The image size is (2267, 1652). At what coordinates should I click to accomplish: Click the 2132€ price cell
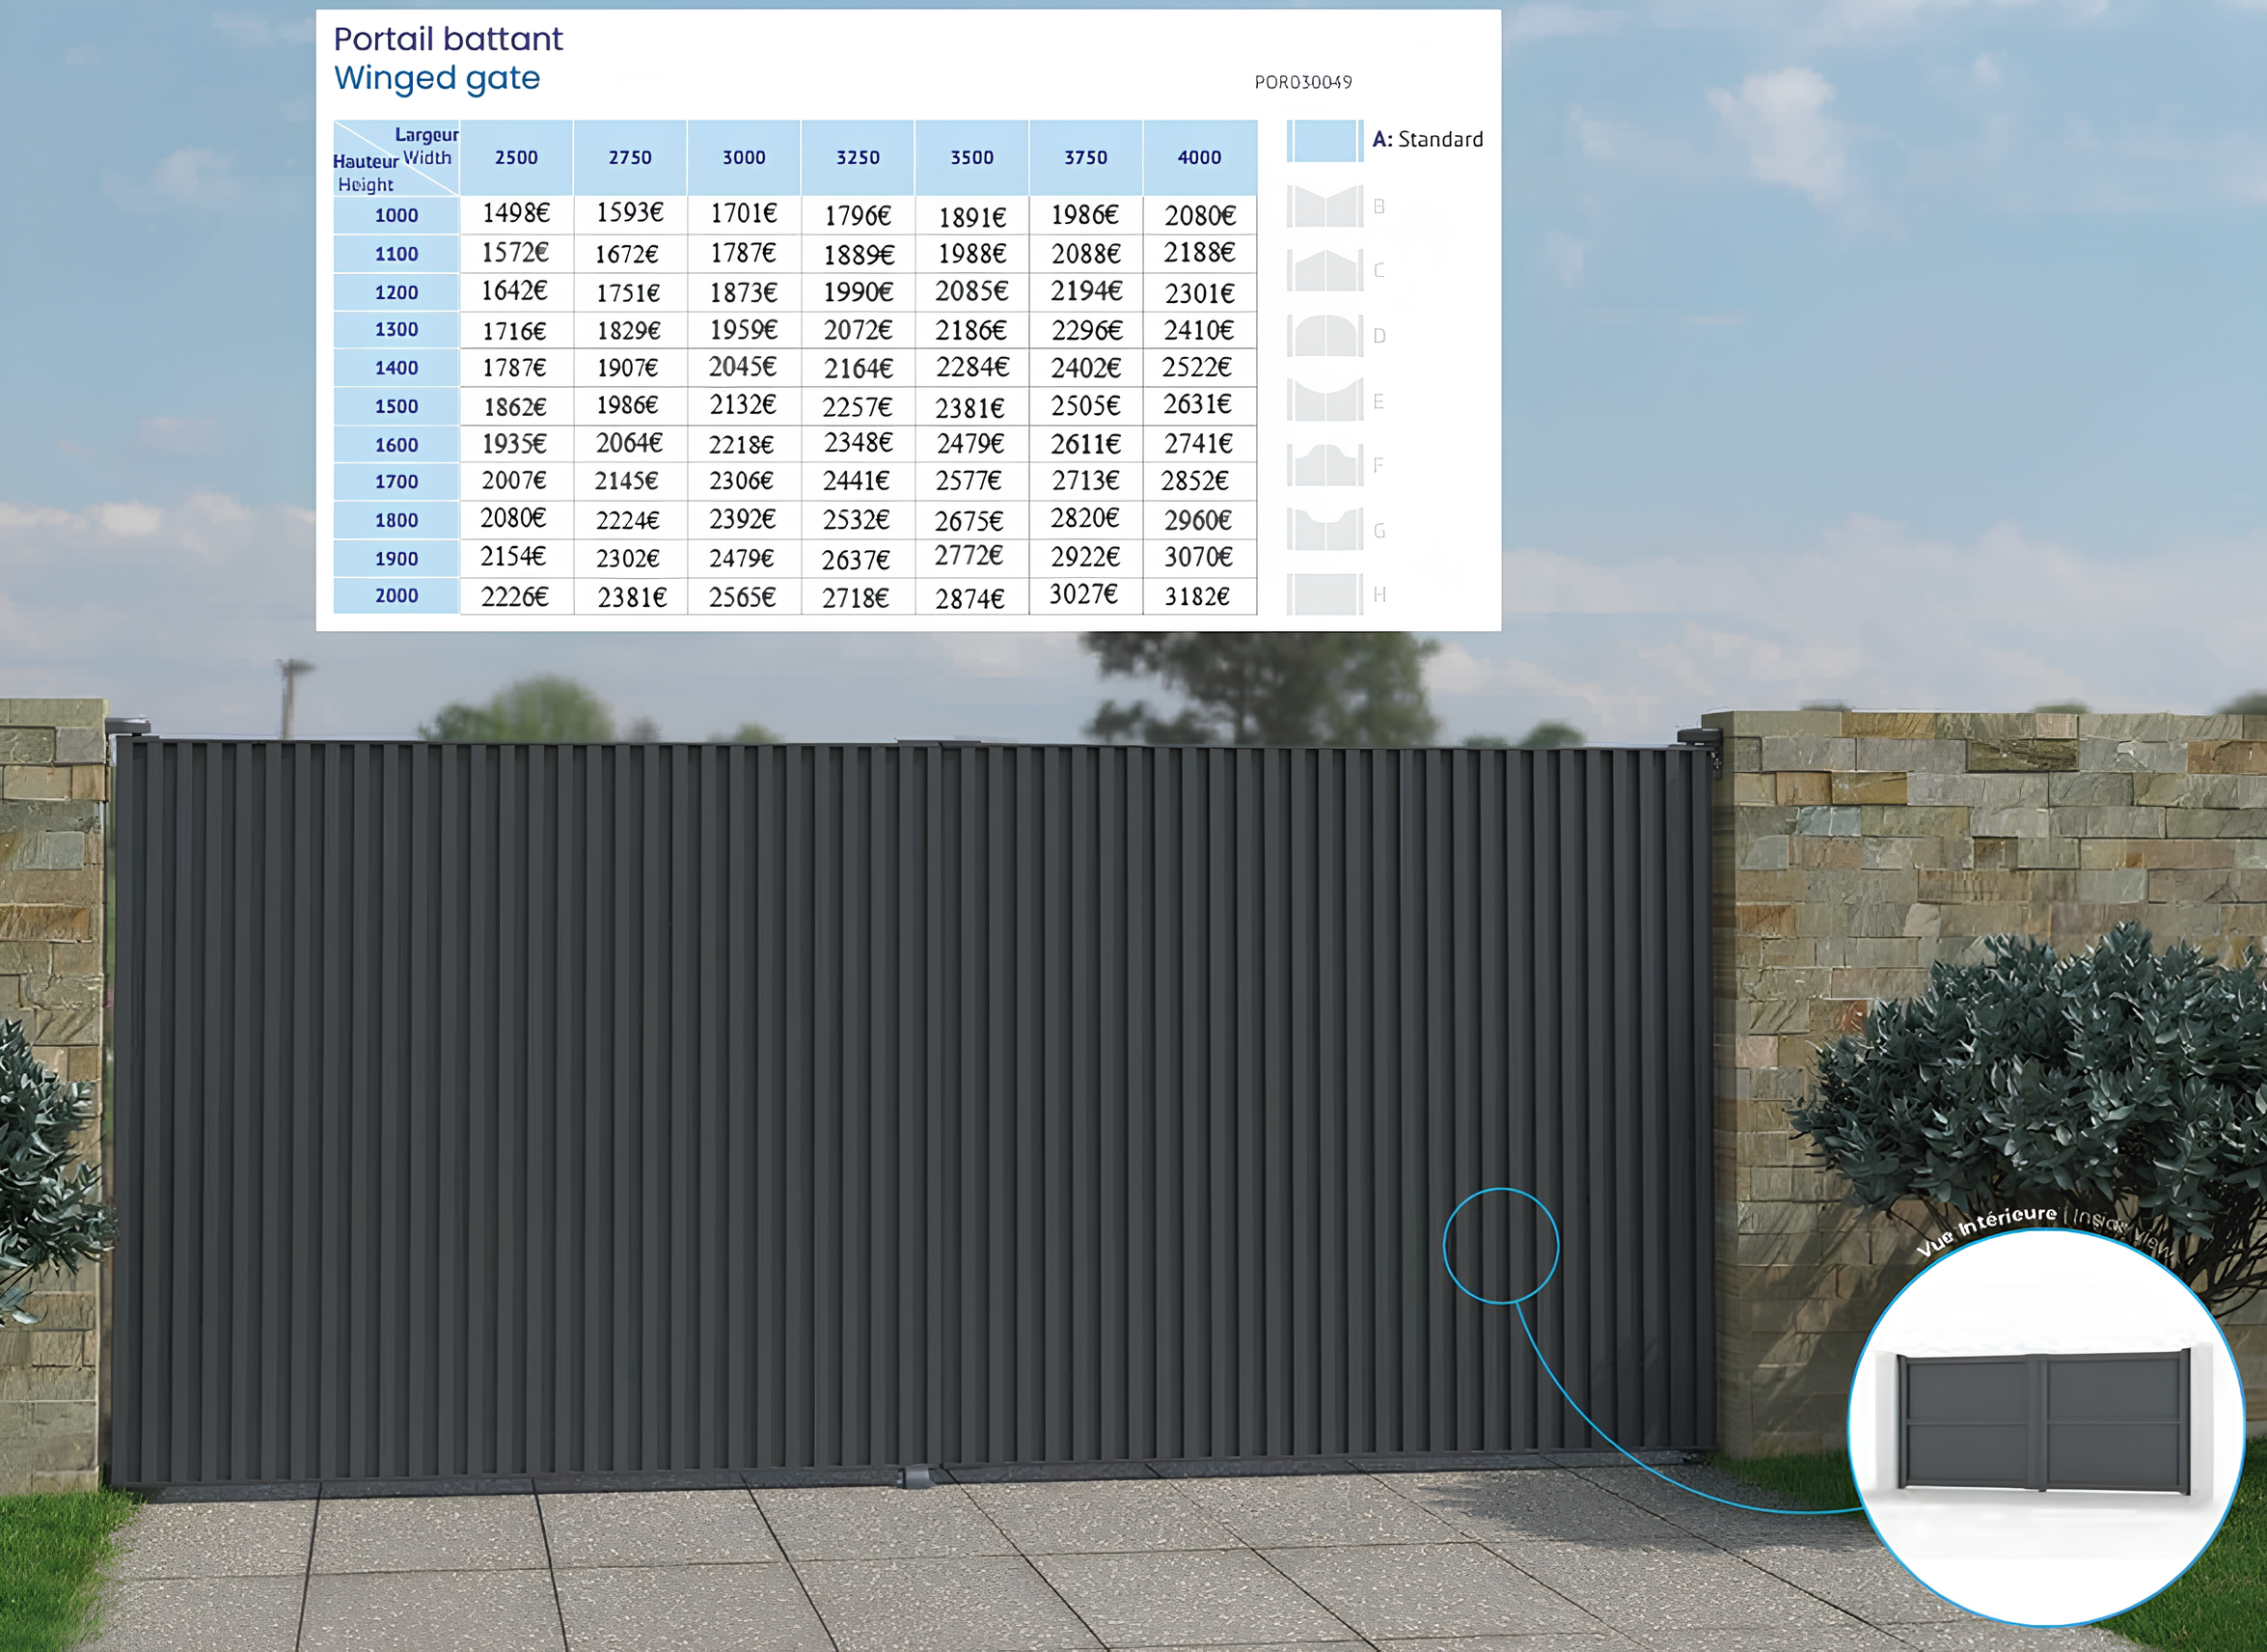point(743,405)
